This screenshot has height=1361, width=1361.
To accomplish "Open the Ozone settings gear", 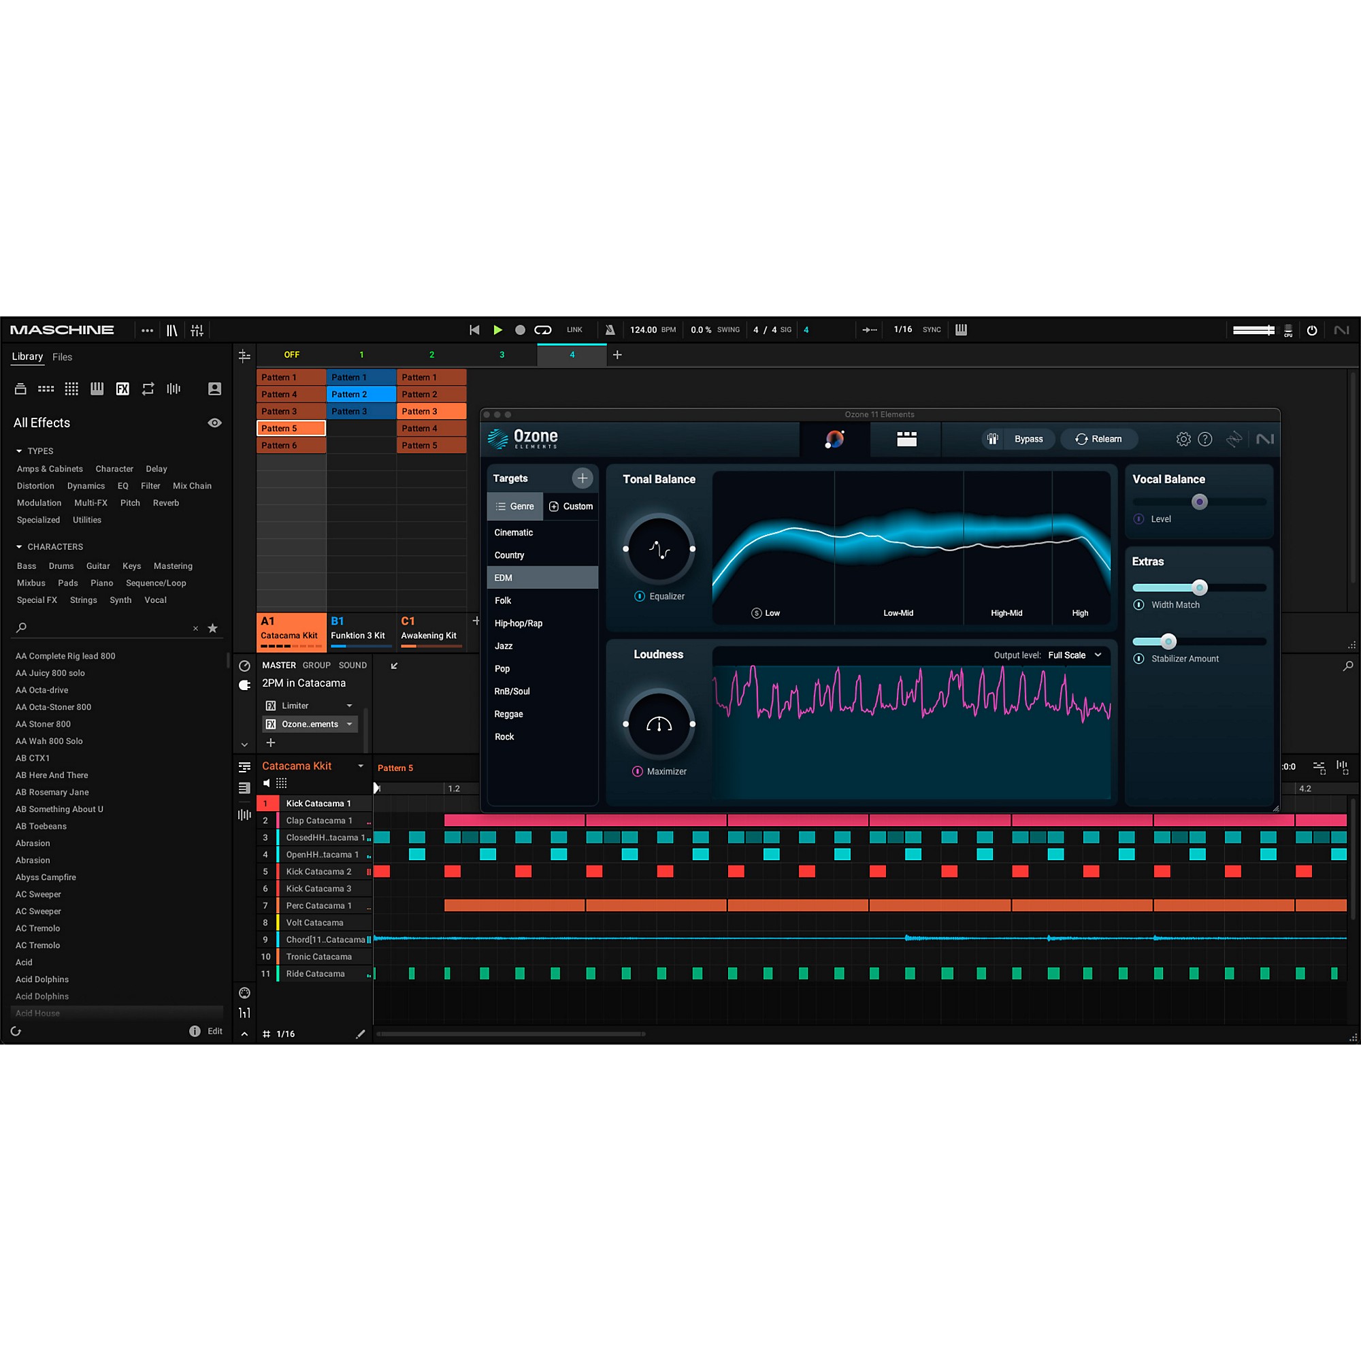I will [x=1183, y=439].
